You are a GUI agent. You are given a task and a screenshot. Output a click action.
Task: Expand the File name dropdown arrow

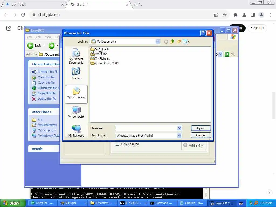[179, 128]
